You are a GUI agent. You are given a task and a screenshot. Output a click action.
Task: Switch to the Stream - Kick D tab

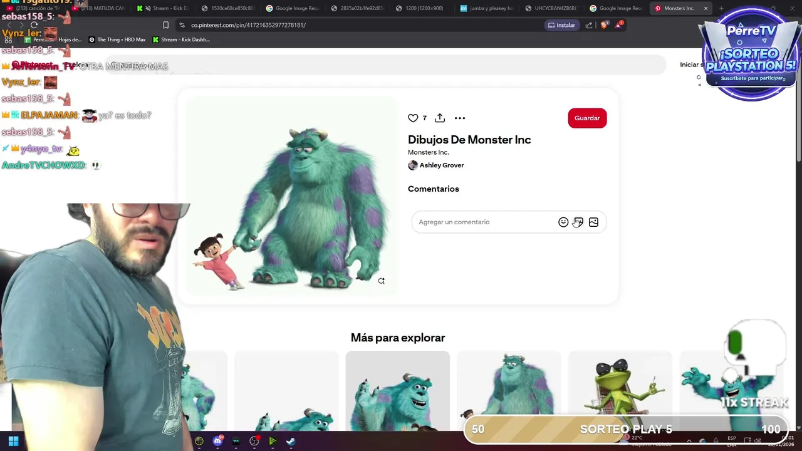164,8
